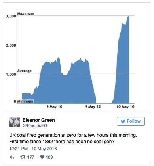Click the heart like icon
Screen dimensions: 154x166
pos(42,157)
